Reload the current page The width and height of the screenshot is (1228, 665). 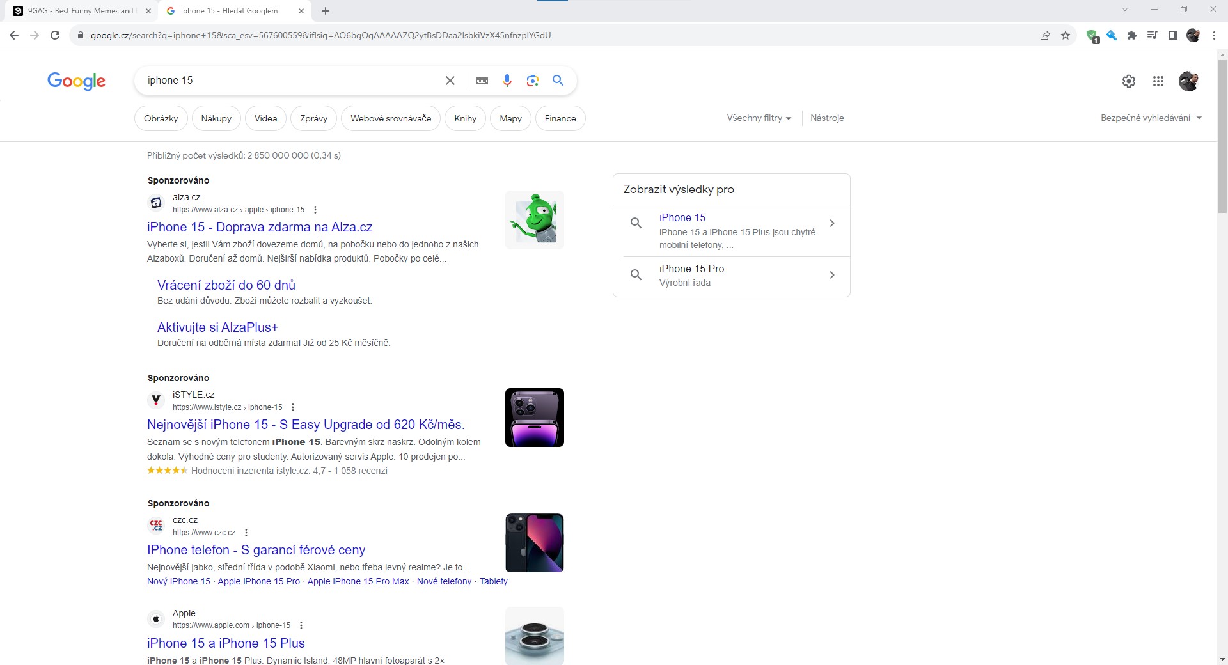tap(55, 35)
